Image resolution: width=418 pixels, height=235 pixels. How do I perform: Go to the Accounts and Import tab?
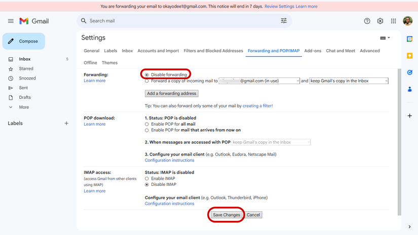(x=158, y=51)
